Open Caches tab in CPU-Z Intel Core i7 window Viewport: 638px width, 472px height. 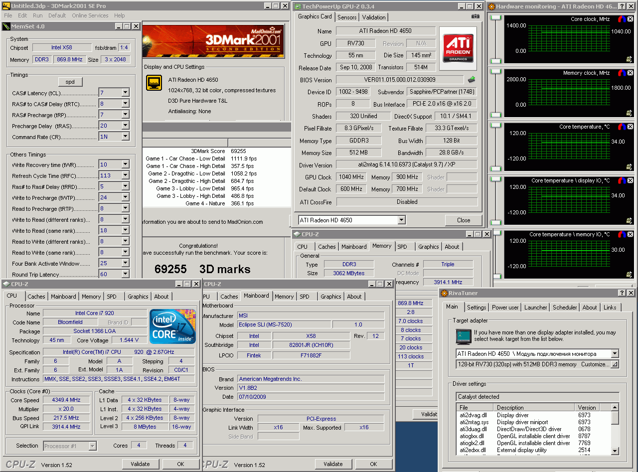(36, 297)
